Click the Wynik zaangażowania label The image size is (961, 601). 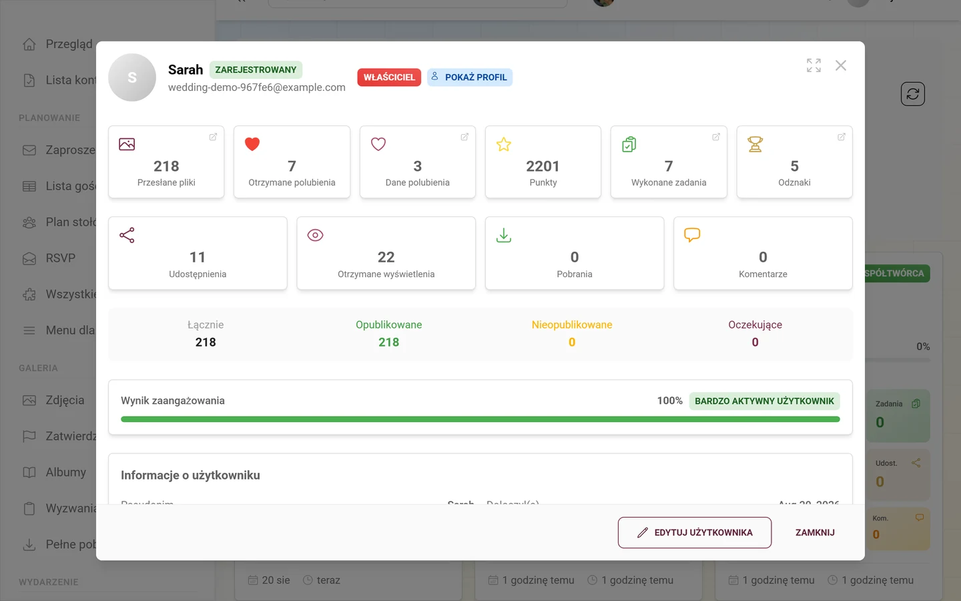[x=173, y=401]
